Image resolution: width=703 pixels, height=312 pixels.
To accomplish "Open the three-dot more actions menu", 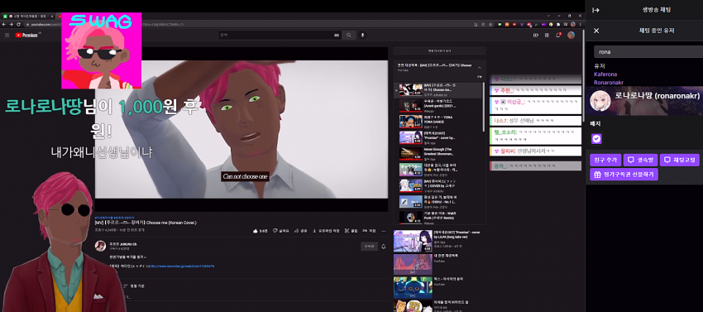I will click(x=383, y=231).
